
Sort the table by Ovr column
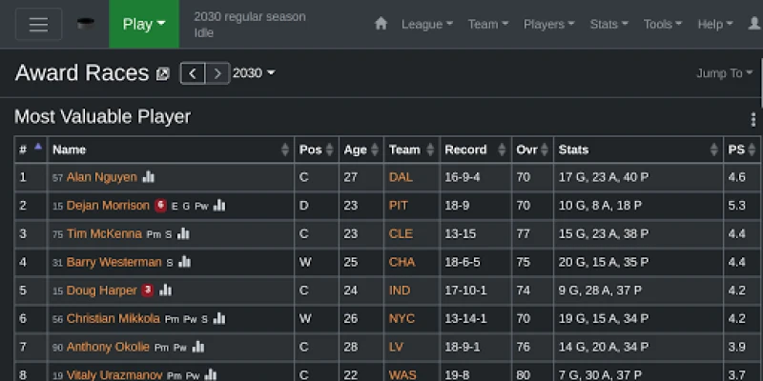pos(532,150)
